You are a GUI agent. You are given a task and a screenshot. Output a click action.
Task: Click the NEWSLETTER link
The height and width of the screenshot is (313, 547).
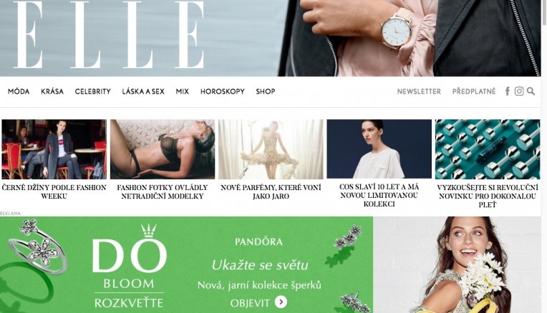pyautogui.click(x=419, y=91)
